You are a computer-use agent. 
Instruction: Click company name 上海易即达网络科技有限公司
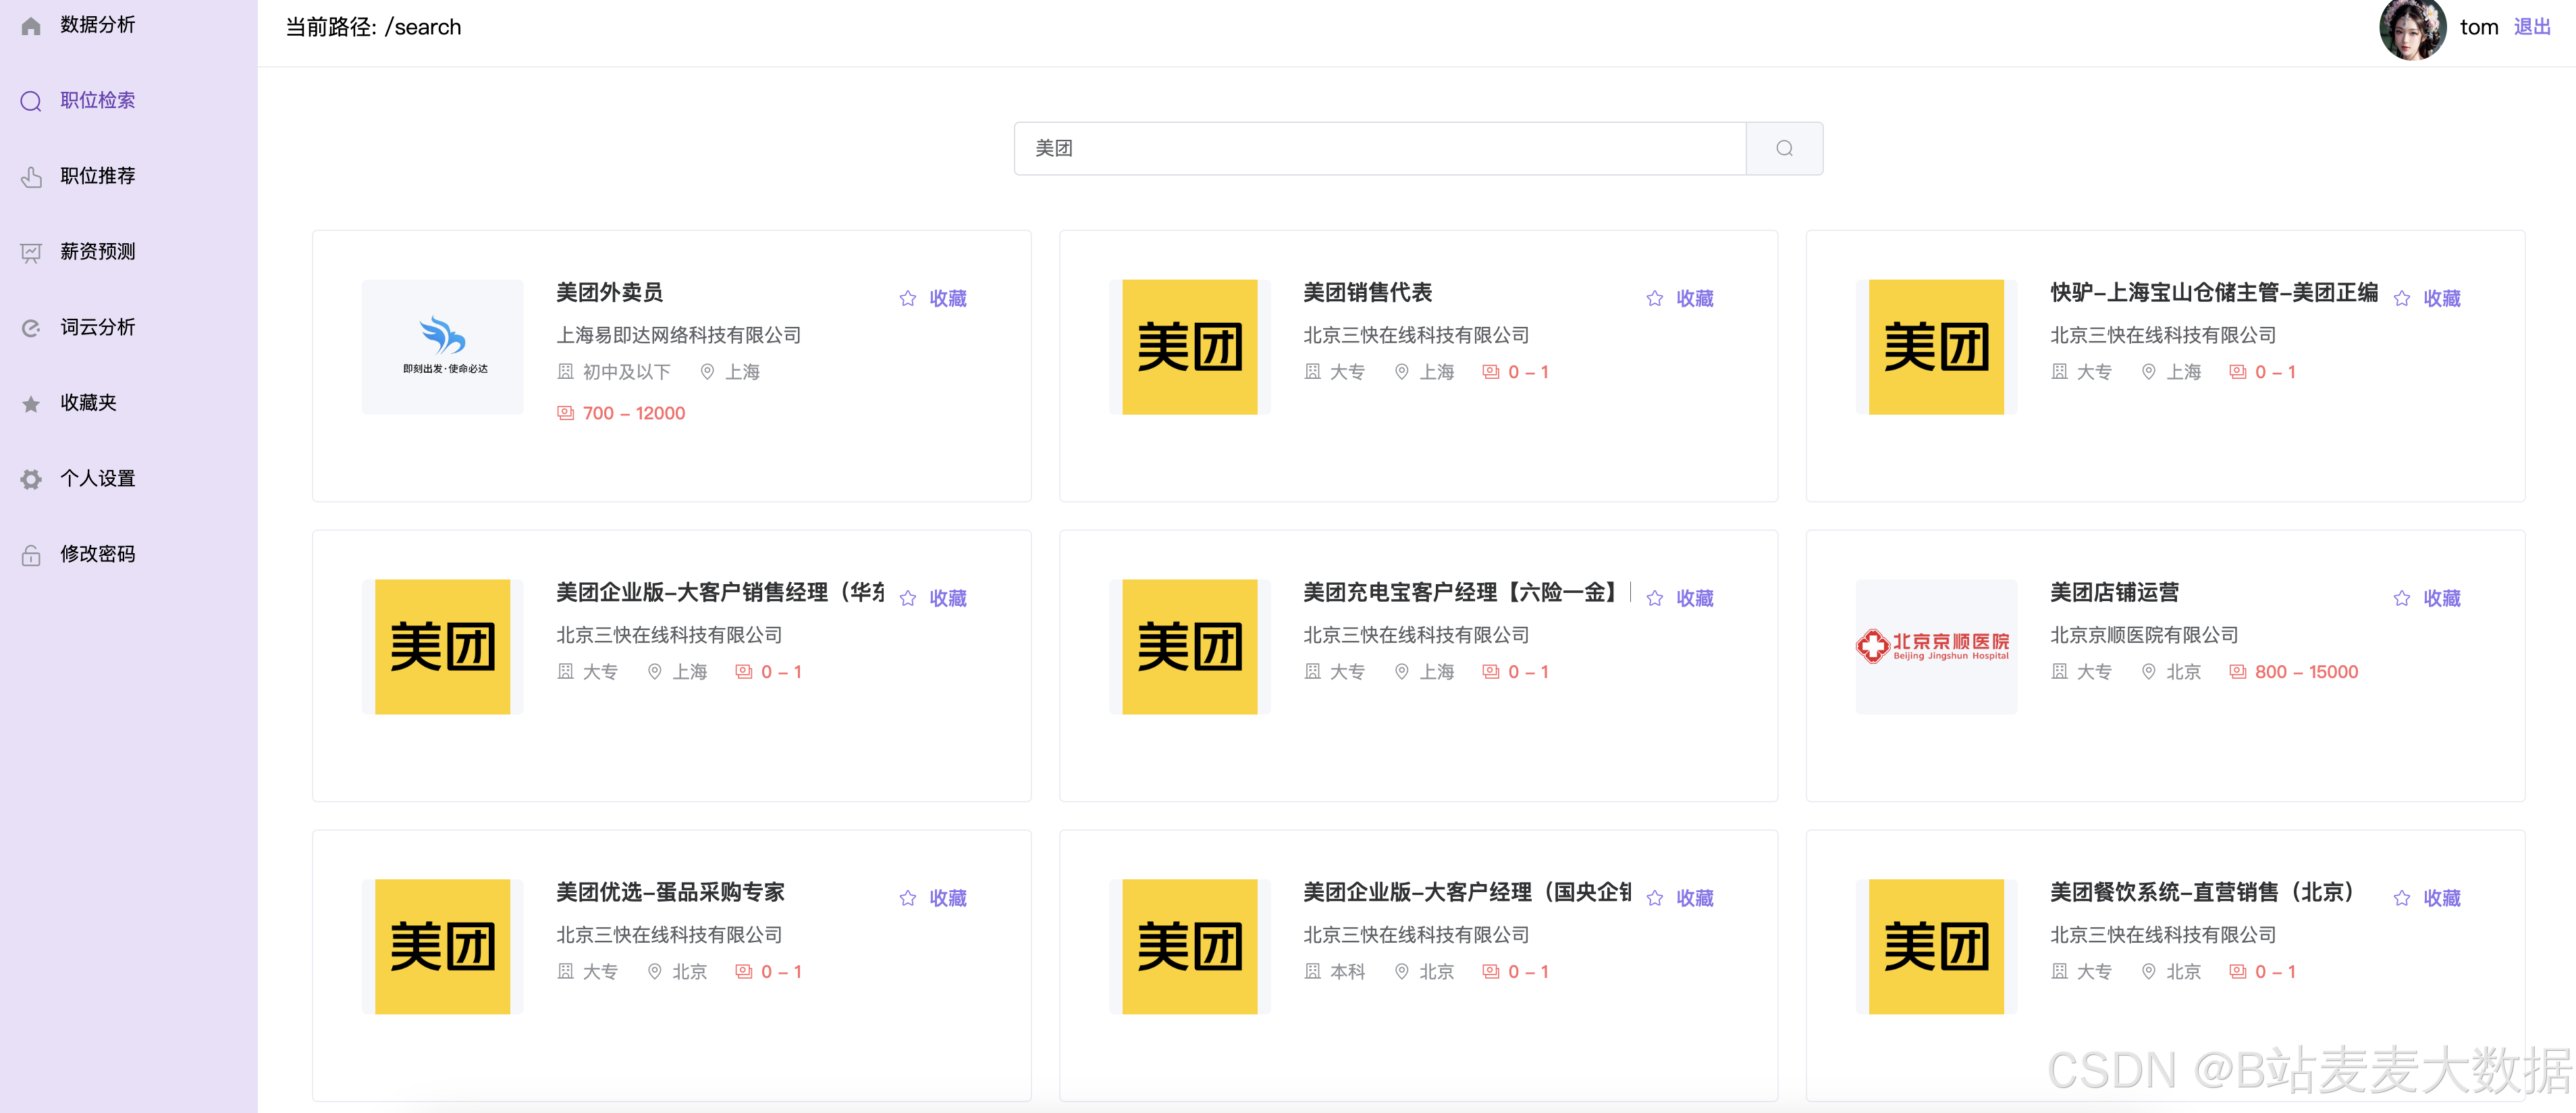tap(678, 335)
